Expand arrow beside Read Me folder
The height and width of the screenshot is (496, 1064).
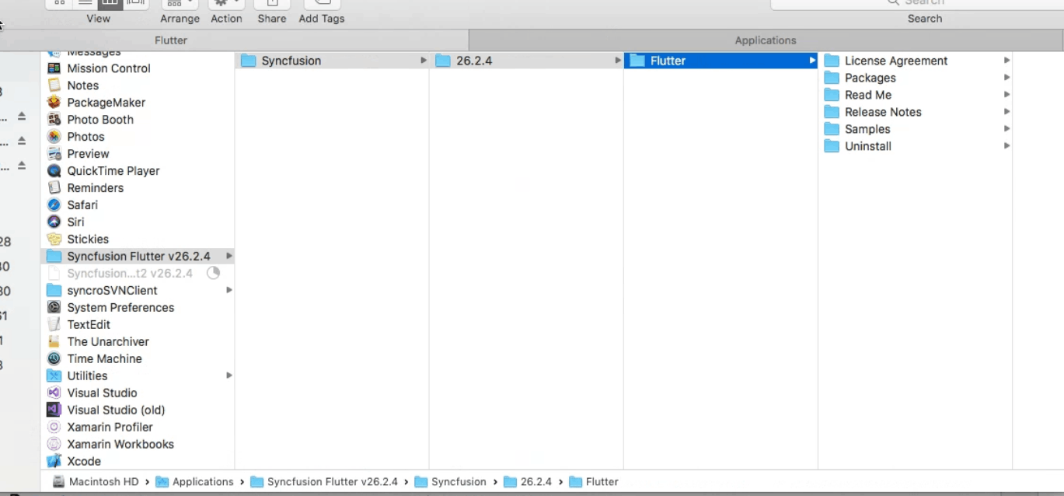click(1006, 95)
